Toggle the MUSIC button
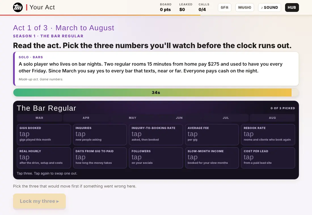This screenshot has height=215, width=312. pos(244,8)
